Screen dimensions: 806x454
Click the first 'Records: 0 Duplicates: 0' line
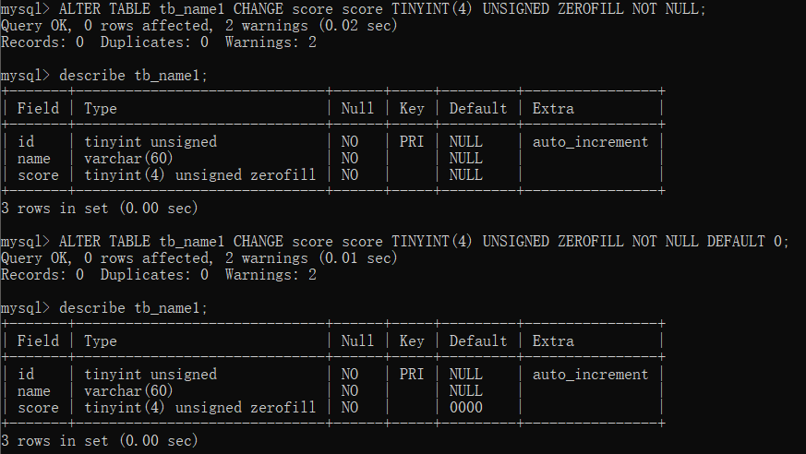pyautogui.click(x=104, y=42)
